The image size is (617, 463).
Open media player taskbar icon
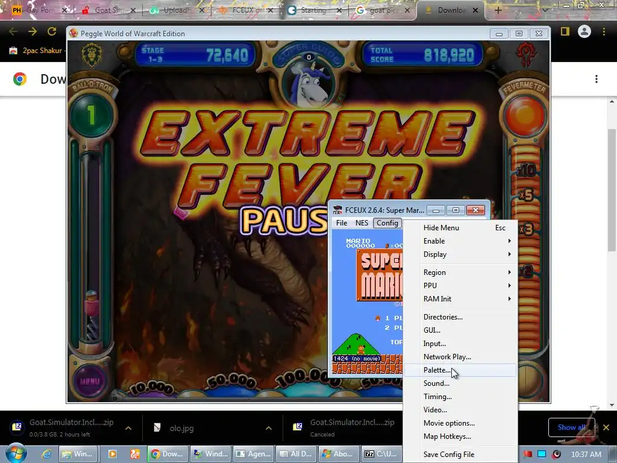click(113, 454)
